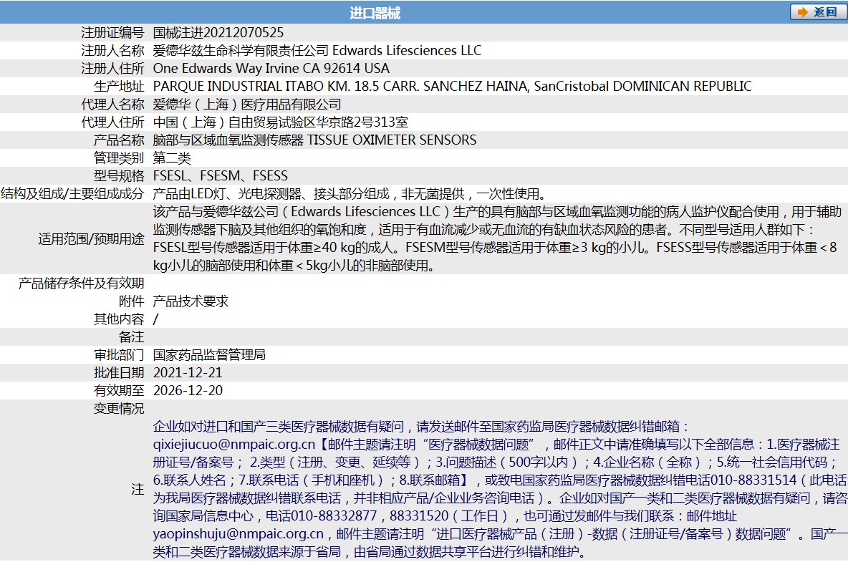848x562 pixels.
Task: Click the 结构及组成/主要组成成分 label
Action: pos(72,193)
